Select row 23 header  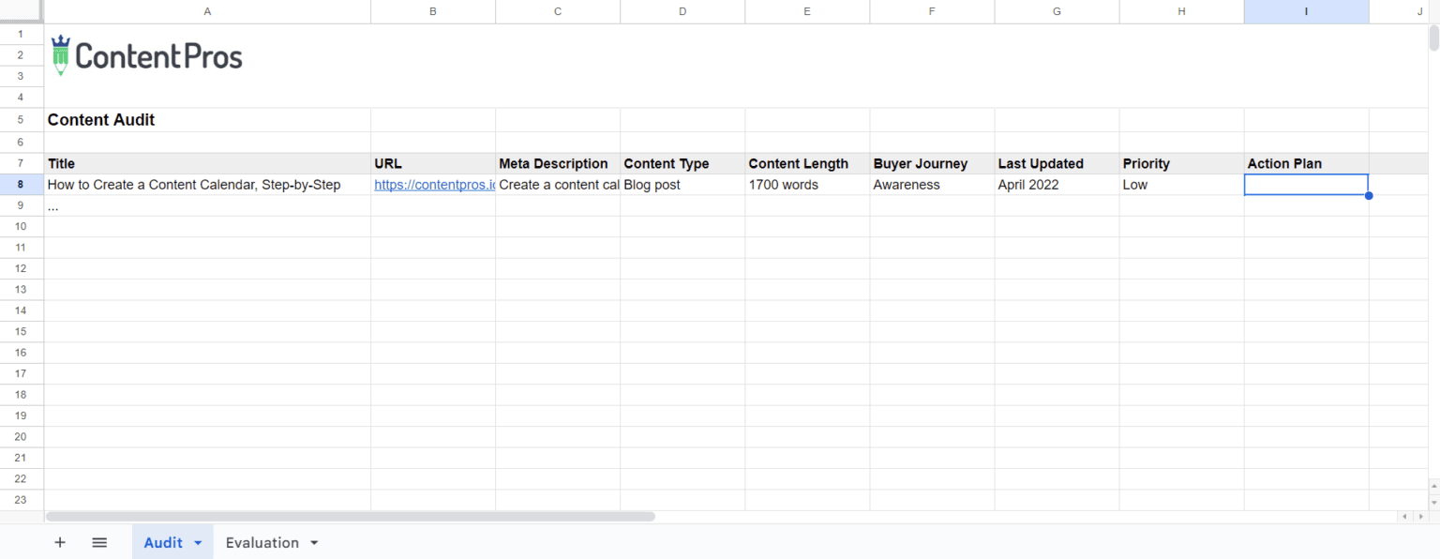click(x=22, y=500)
